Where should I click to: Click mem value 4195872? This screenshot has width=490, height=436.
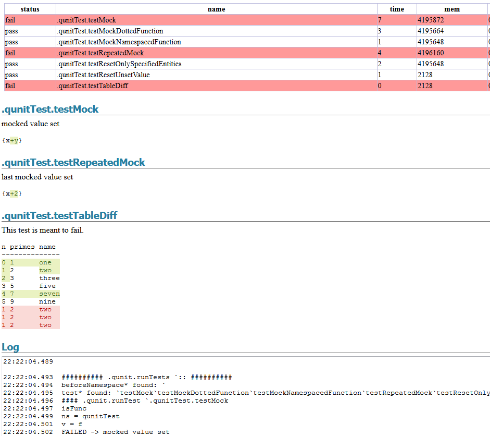(431, 20)
